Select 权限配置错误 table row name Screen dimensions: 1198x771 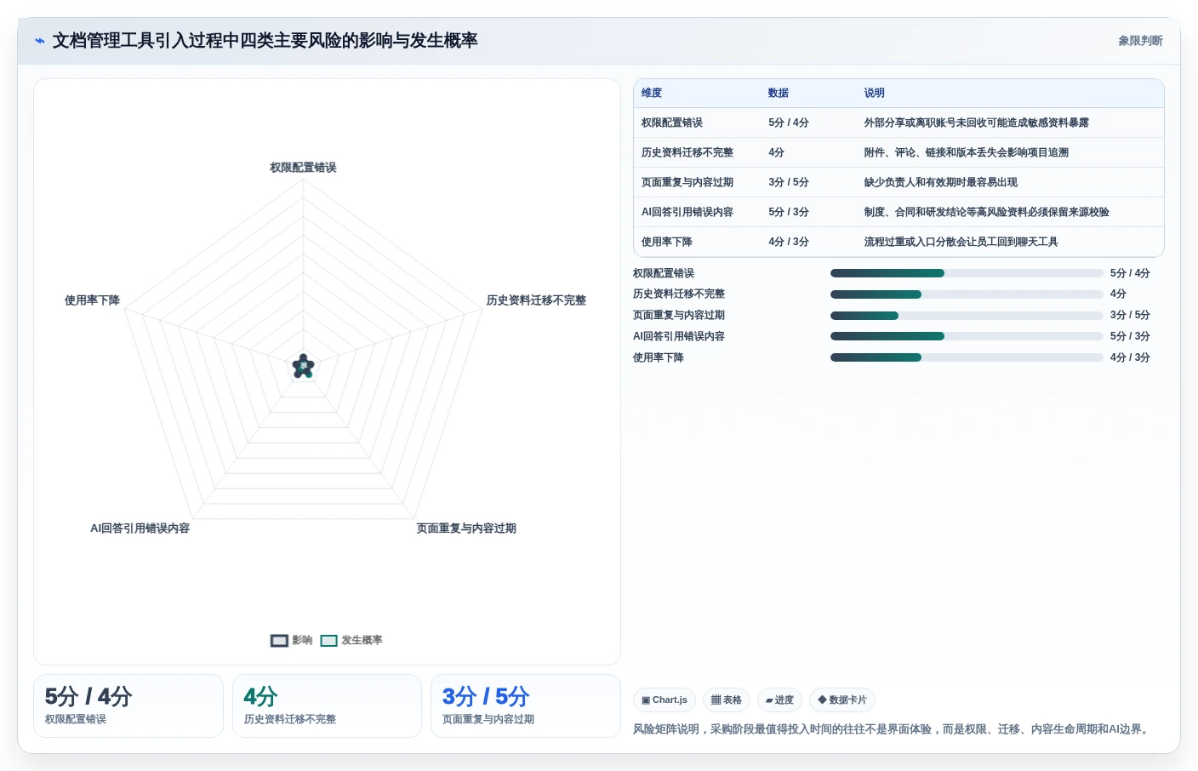coord(672,123)
